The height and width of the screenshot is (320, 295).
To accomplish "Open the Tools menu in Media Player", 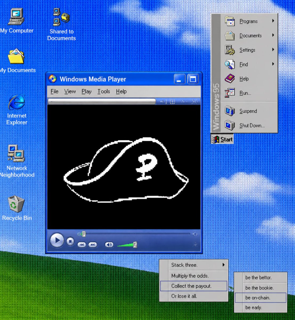I will (x=104, y=91).
